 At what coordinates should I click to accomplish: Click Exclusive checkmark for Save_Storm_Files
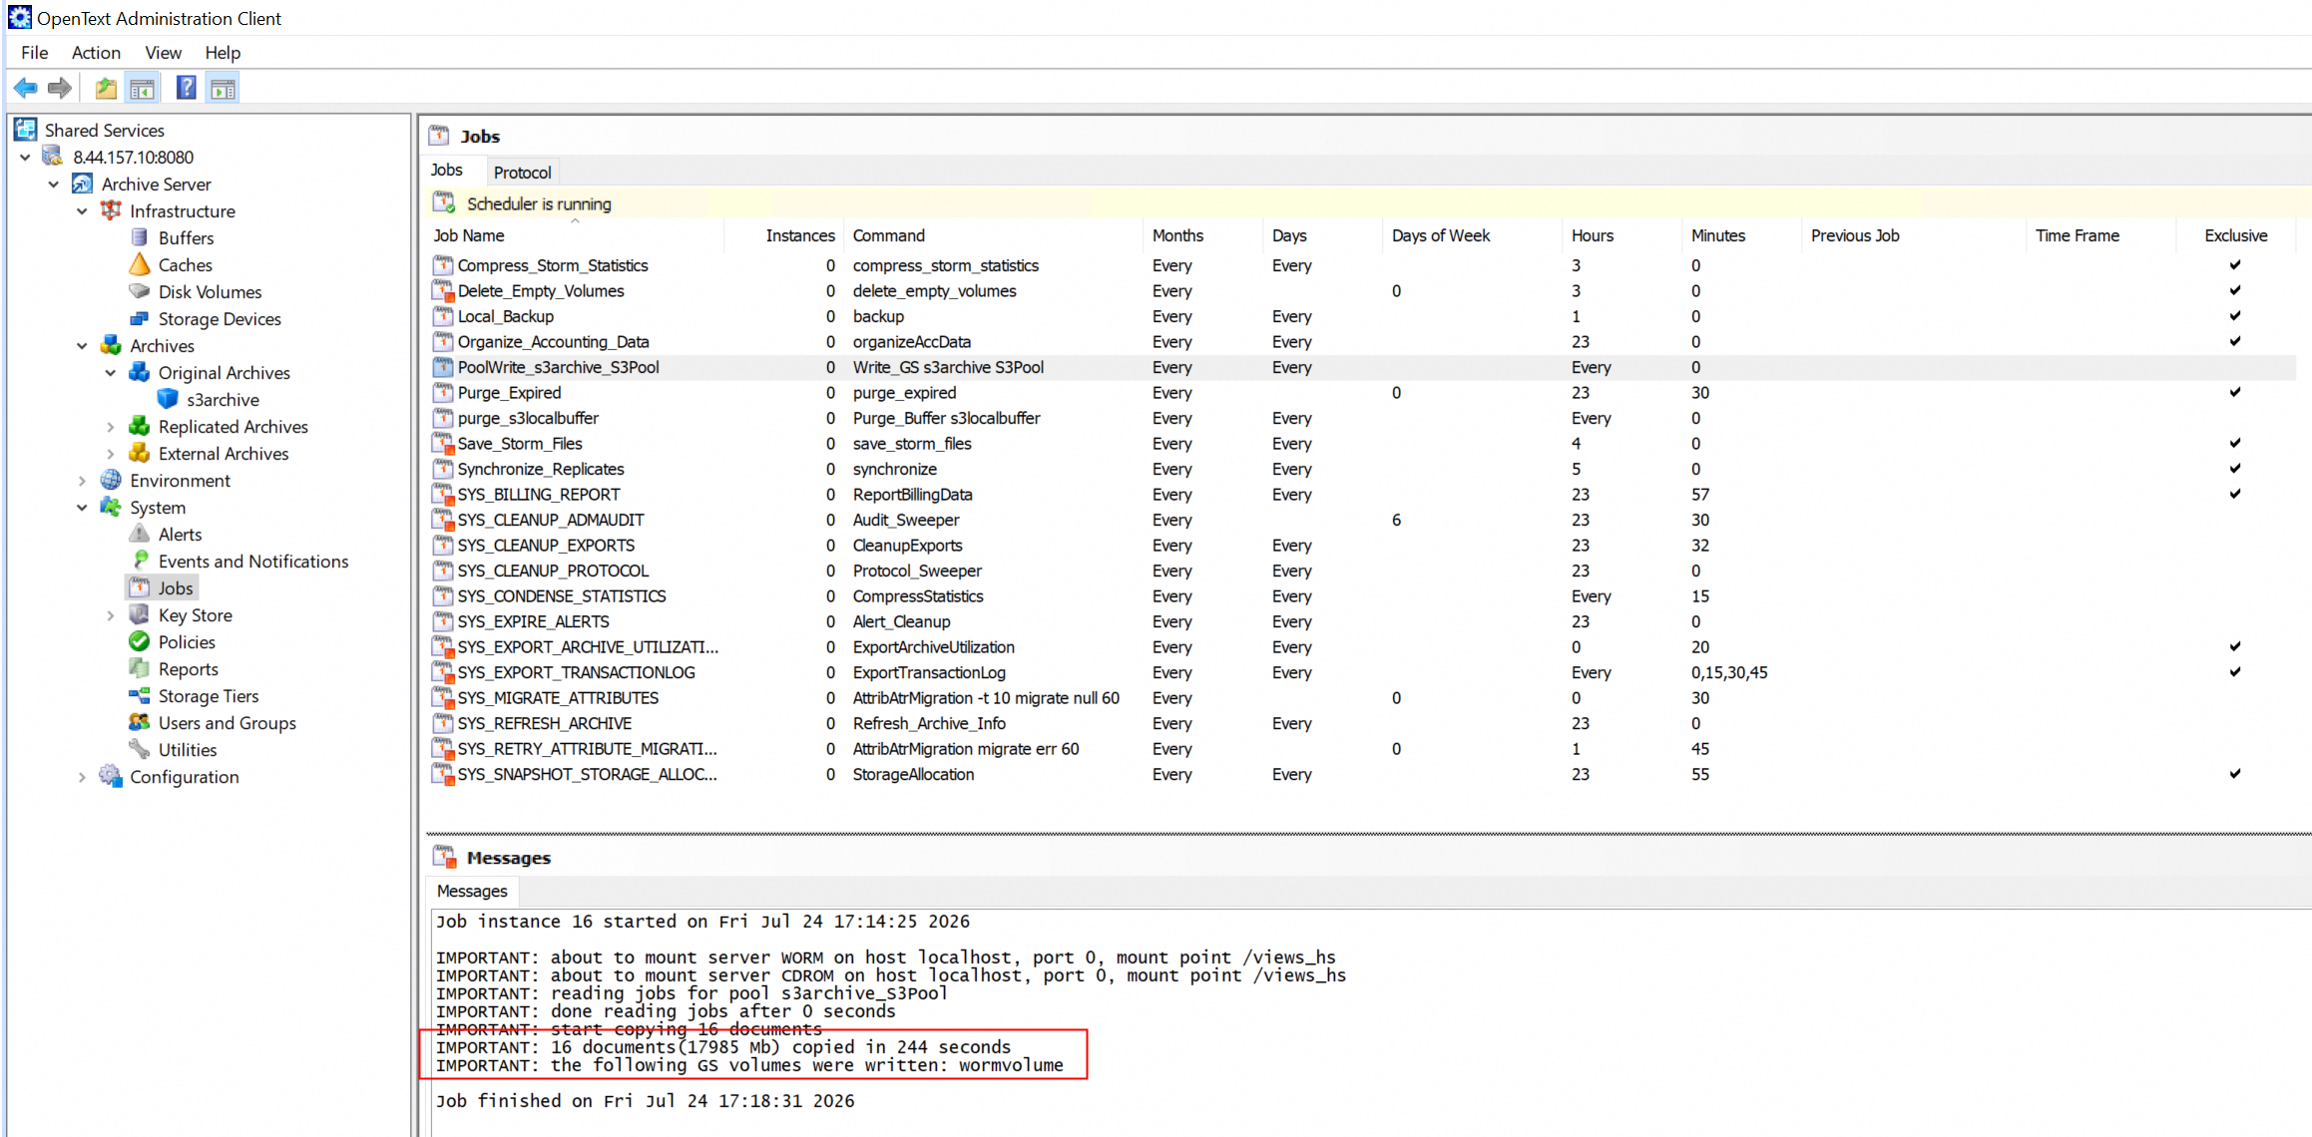(2235, 443)
